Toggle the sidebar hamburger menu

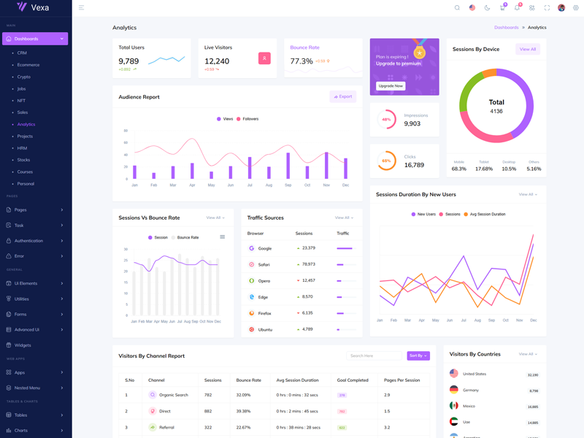click(x=81, y=8)
